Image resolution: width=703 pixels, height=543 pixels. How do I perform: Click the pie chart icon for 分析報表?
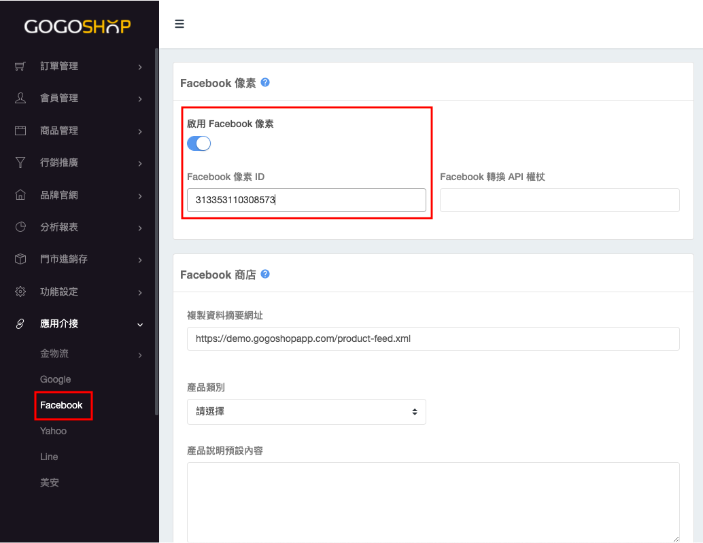point(20,227)
